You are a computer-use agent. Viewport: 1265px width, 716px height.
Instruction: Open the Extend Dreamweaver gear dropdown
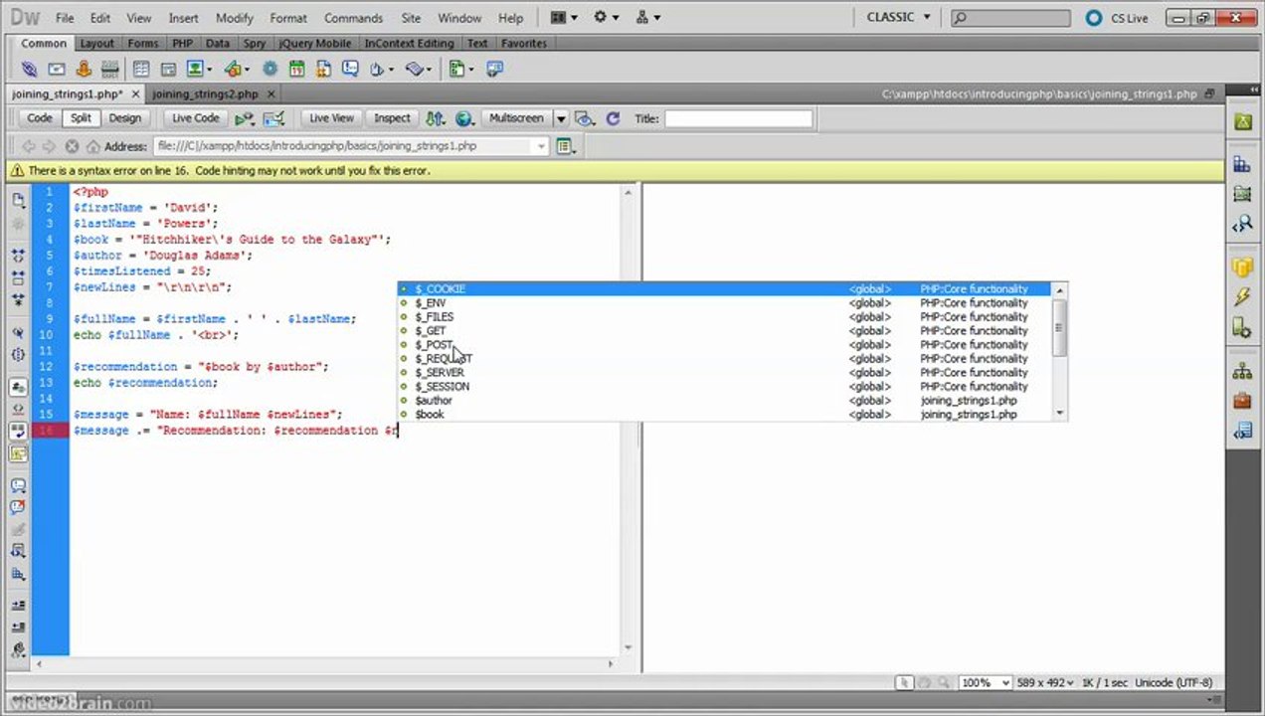(606, 18)
